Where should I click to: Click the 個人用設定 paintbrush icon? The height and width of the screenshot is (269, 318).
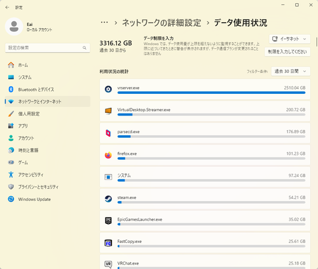coord(11,114)
